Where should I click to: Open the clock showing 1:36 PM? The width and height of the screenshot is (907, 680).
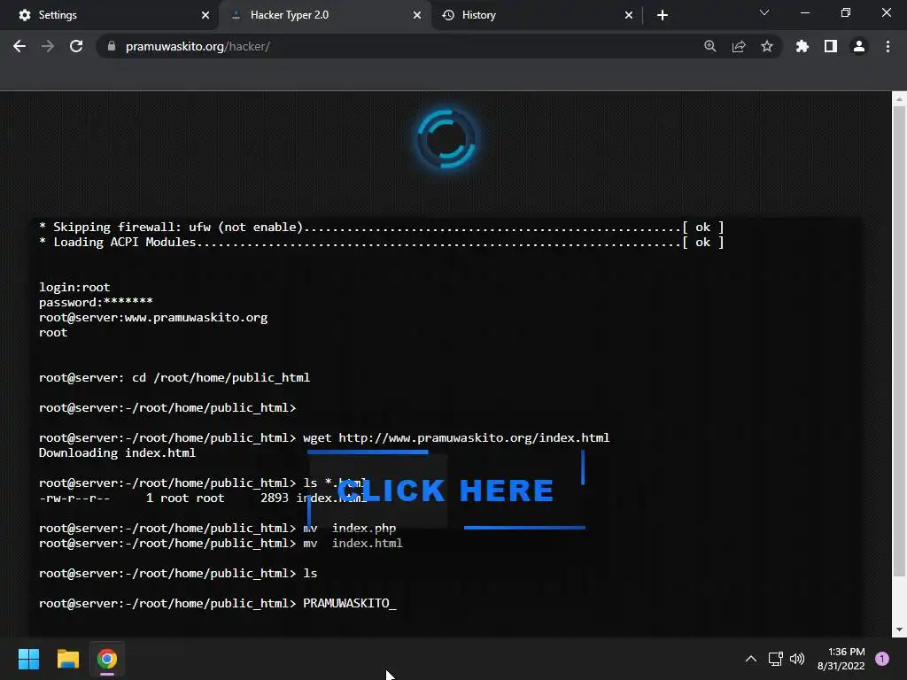point(841,659)
